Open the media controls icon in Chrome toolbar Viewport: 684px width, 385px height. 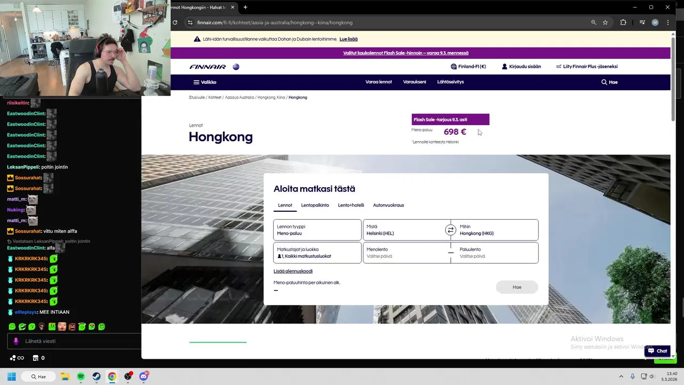tap(642, 22)
